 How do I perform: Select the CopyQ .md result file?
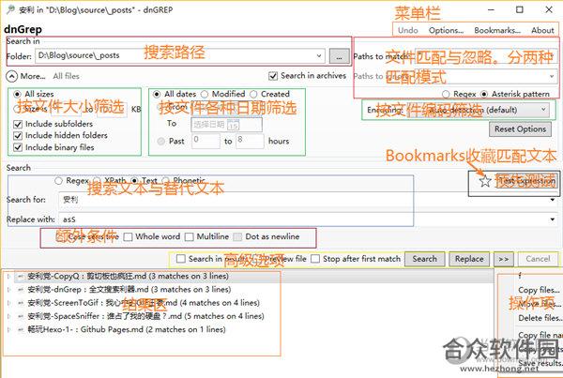(x=128, y=277)
